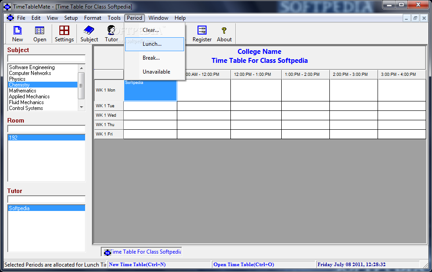Click the icon on the bottom window tab

tap(107, 252)
